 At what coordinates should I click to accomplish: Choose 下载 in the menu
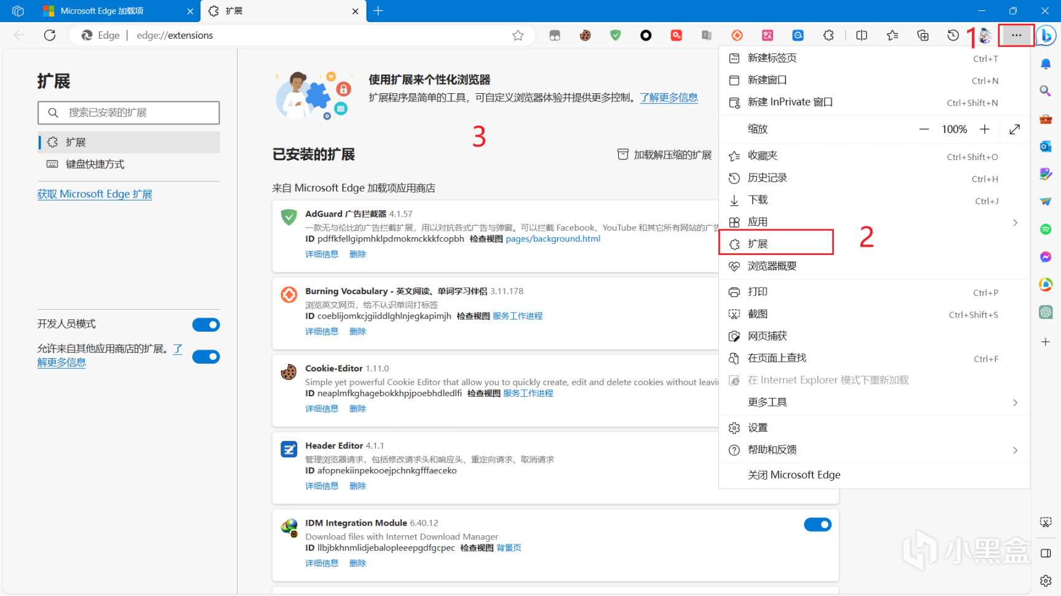point(874,200)
